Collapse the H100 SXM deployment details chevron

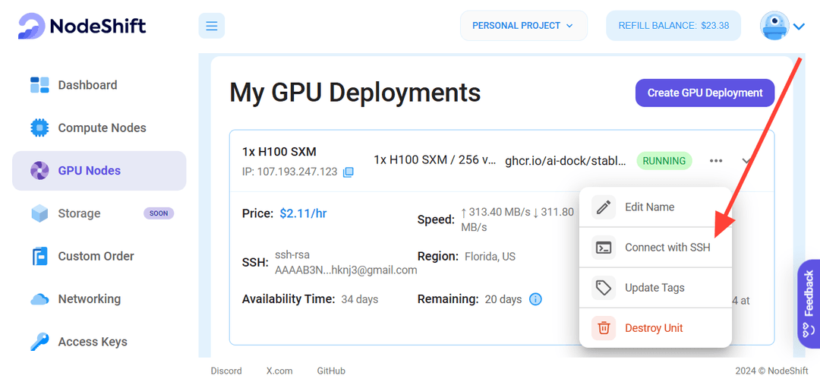tap(747, 160)
